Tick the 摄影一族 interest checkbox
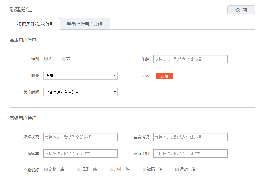This screenshot has height=176, width=260. tap(79, 169)
